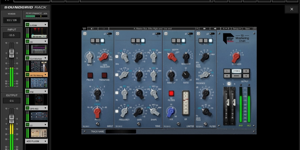Toggle the band 4 button in Tone

point(117,57)
